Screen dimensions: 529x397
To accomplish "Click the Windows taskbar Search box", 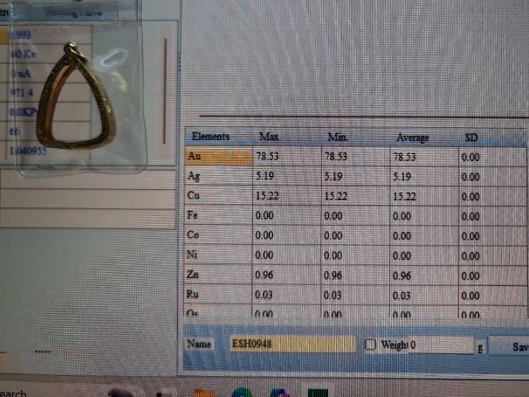I will pyautogui.click(x=13, y=393).
